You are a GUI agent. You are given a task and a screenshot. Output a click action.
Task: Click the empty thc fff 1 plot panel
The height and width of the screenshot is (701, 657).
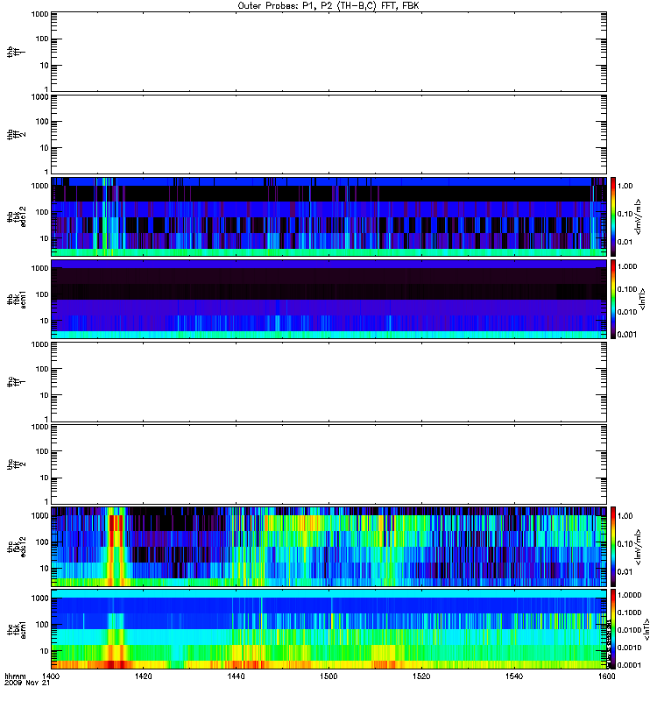point(328,382)
